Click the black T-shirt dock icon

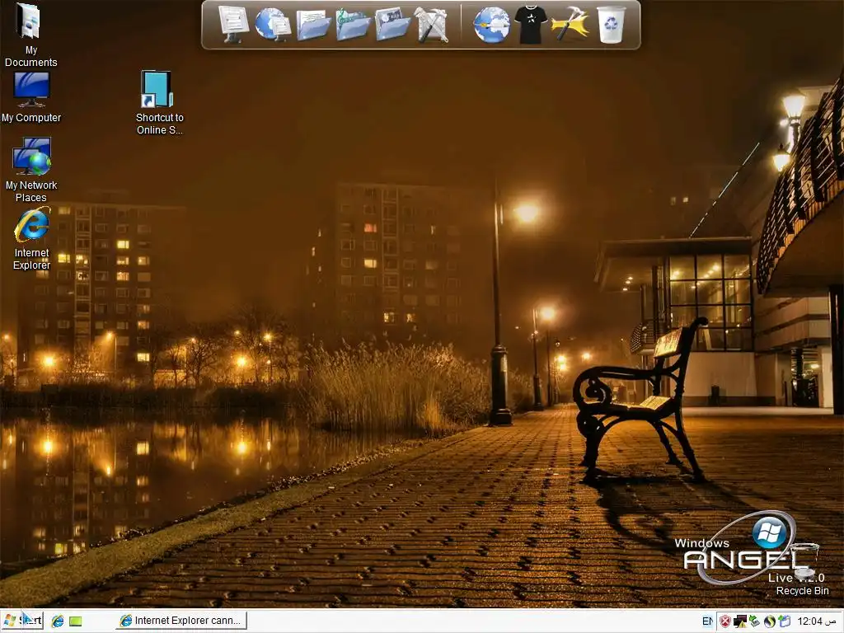pos(530,25)
